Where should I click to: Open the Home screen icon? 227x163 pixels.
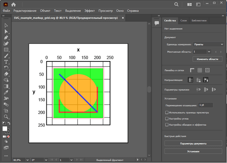[14, 5]
